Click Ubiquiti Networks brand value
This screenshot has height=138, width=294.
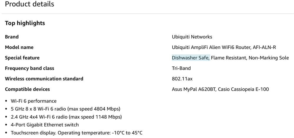coord(192,37)
